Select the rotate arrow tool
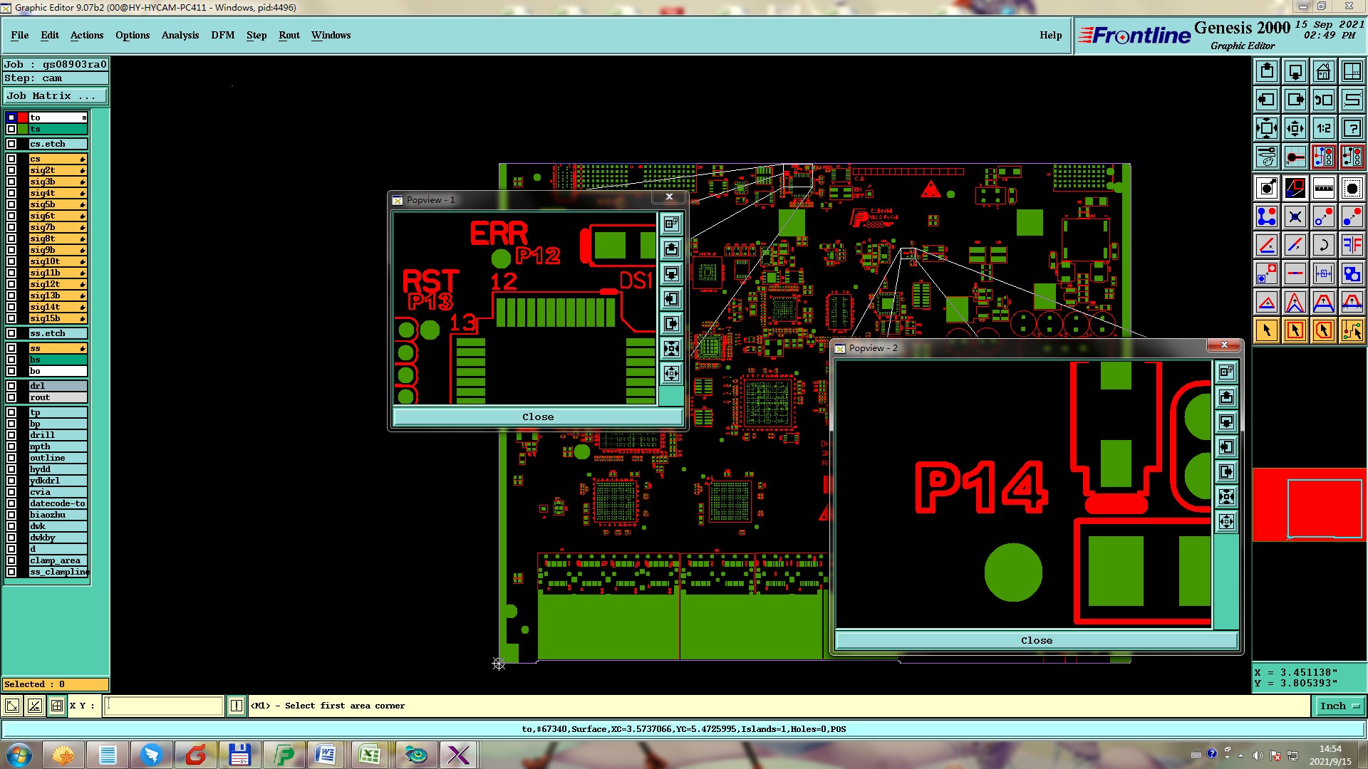Screen dimensions: 1368x769 1323,245
